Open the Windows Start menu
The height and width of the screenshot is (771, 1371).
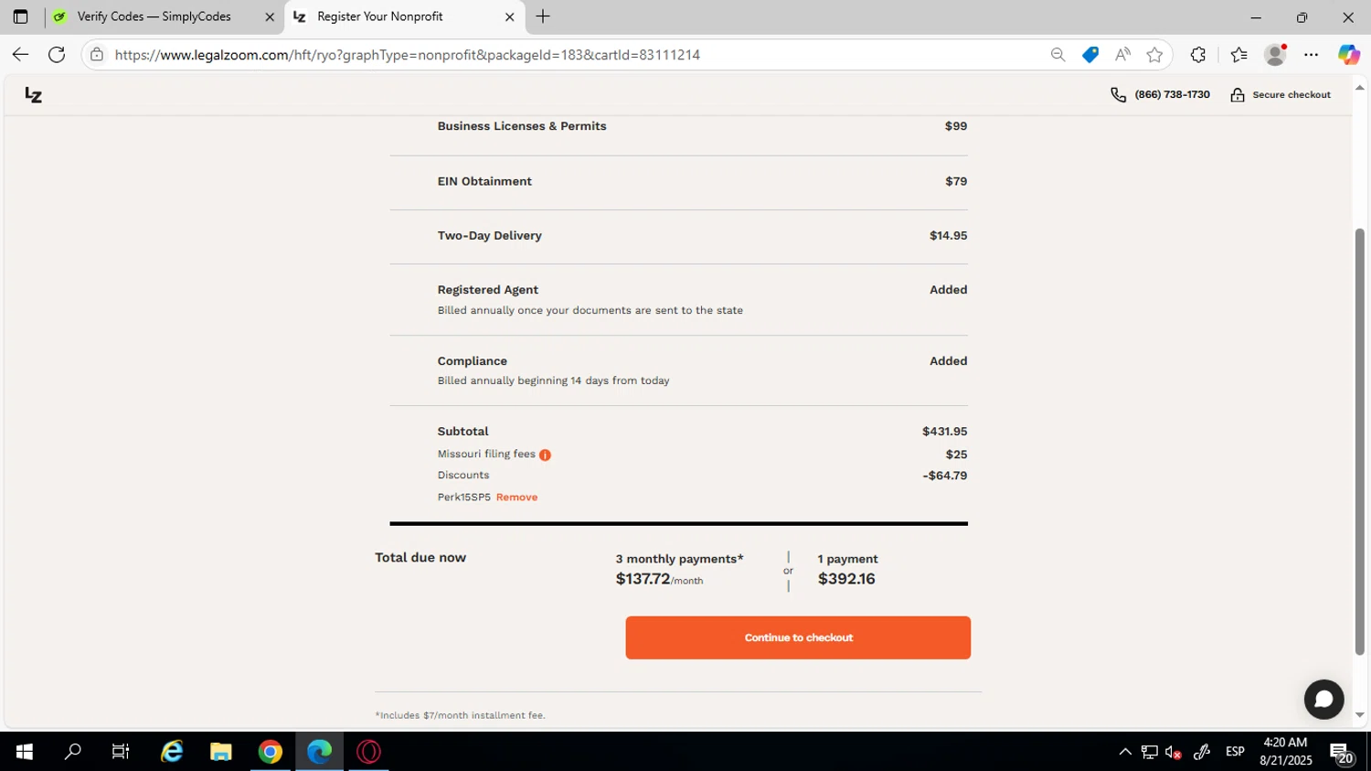(x=25, y=752)
